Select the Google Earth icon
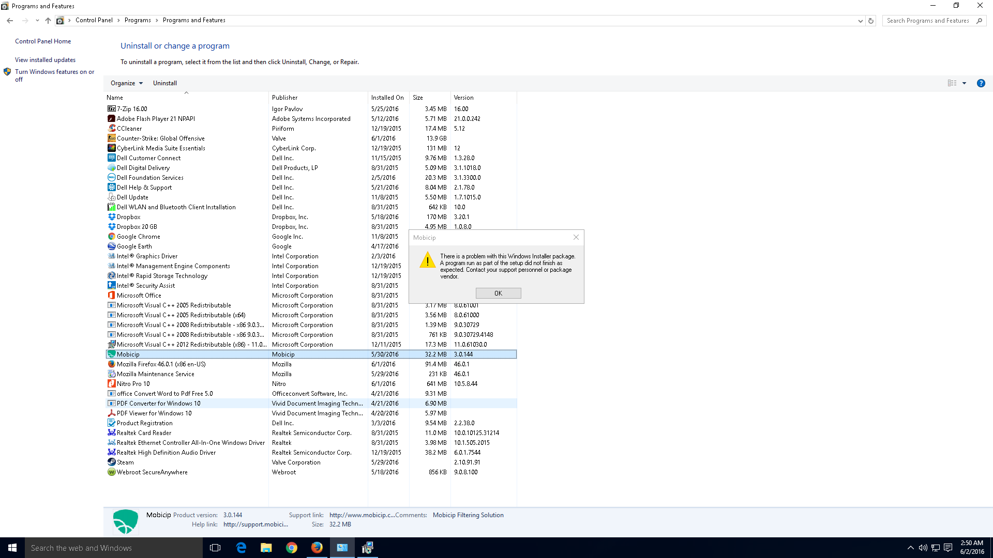This screenshot has width=993, height=558. click(x=111, y=246)
